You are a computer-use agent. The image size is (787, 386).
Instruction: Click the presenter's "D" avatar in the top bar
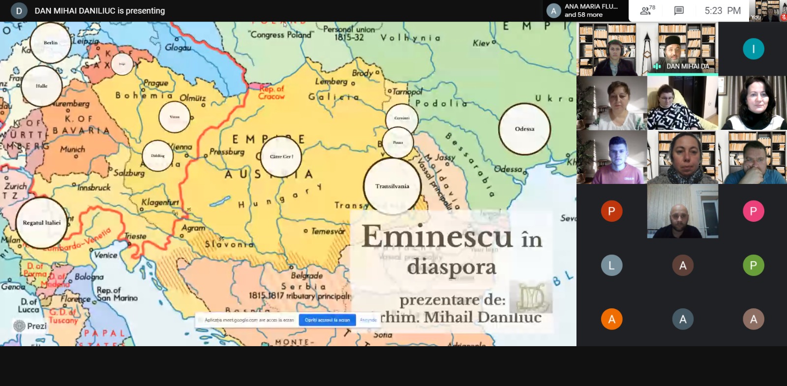pyautogui.click(x=19, y=11)
